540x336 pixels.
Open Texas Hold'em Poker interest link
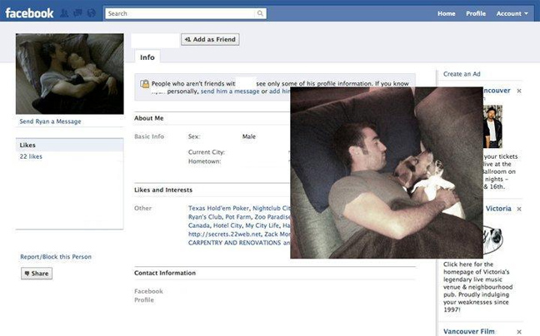pos(218,208)
